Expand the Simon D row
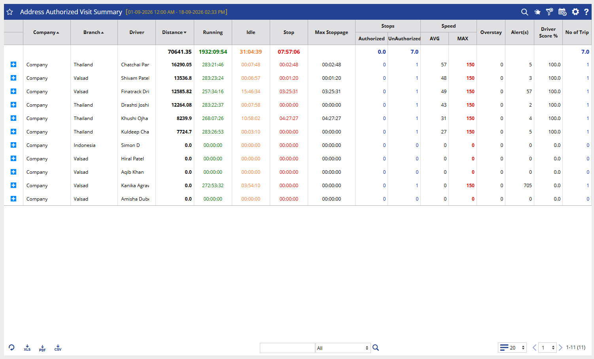 click(13, 145)
